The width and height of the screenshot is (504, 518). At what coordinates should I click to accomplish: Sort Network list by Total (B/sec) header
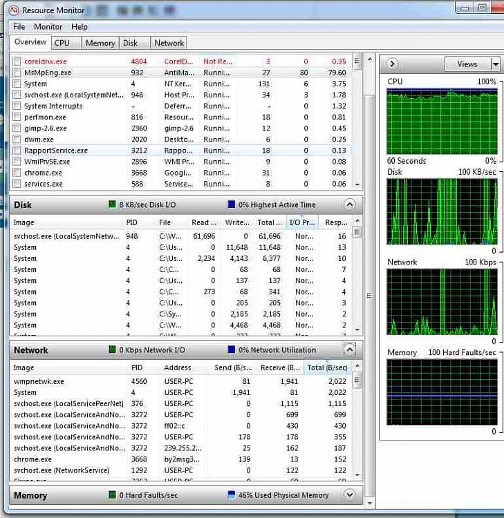(328, 367)
